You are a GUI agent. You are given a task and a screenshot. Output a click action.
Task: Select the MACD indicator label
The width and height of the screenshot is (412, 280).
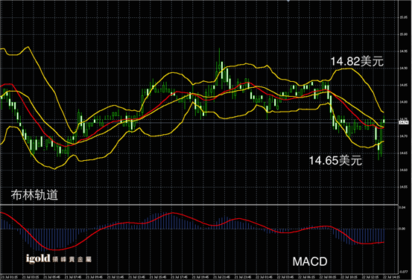[310, 261]
